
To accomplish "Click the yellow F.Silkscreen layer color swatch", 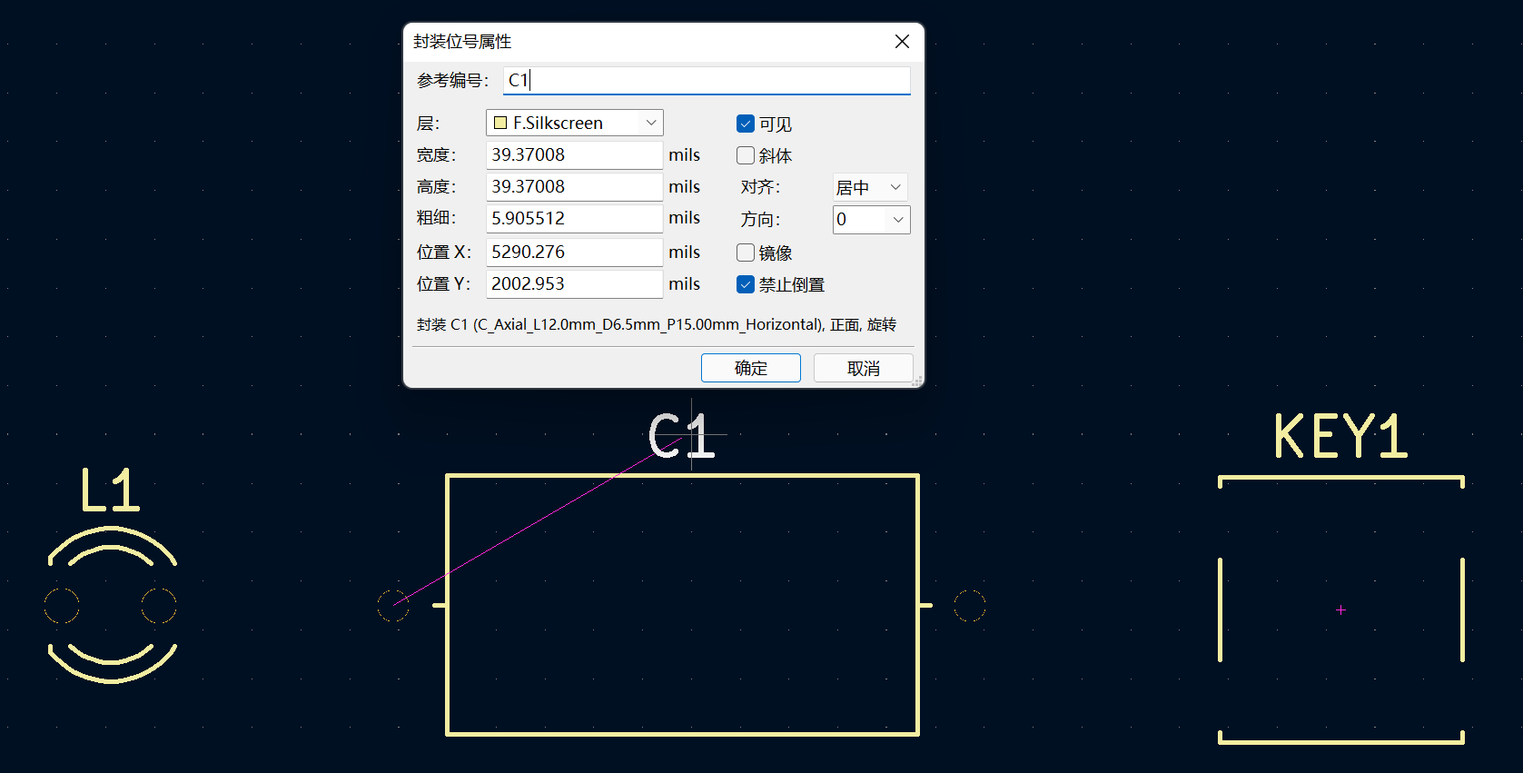I will 500,123.
